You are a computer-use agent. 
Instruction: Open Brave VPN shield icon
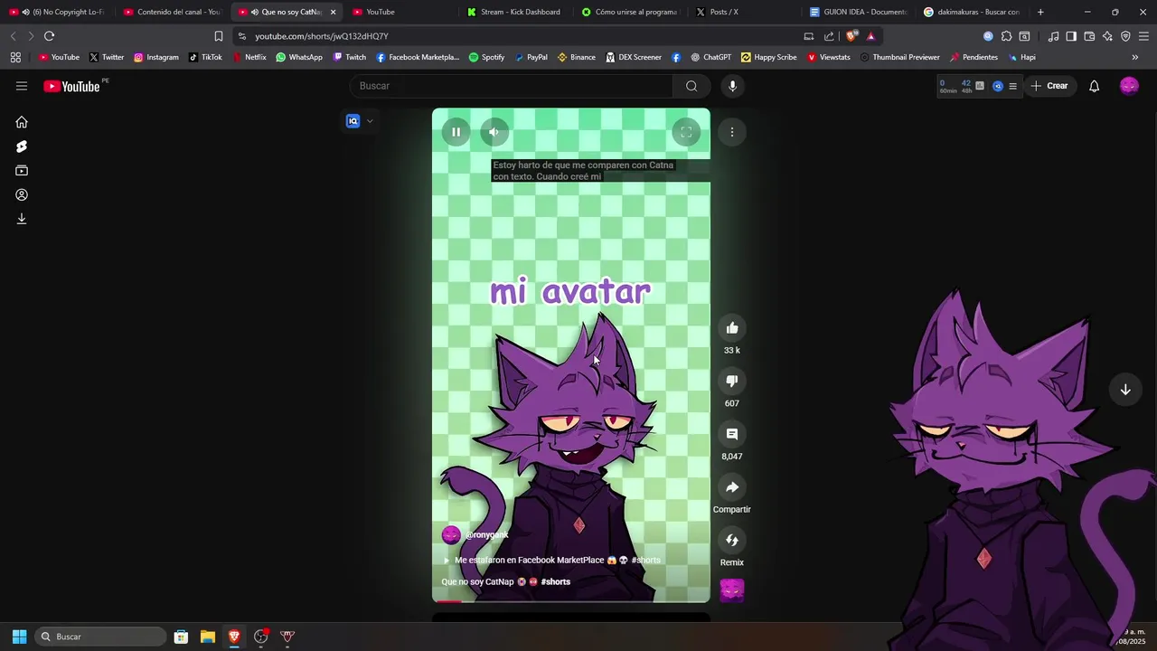point(1125,36)
